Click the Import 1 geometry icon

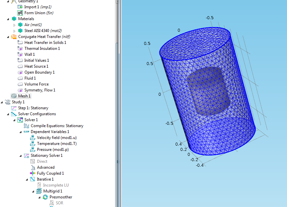click(20, 7)
